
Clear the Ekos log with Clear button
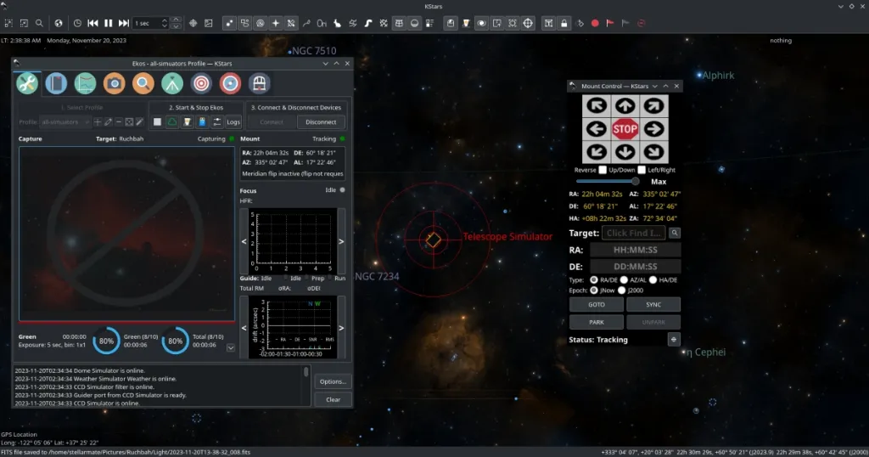point(333,399)
